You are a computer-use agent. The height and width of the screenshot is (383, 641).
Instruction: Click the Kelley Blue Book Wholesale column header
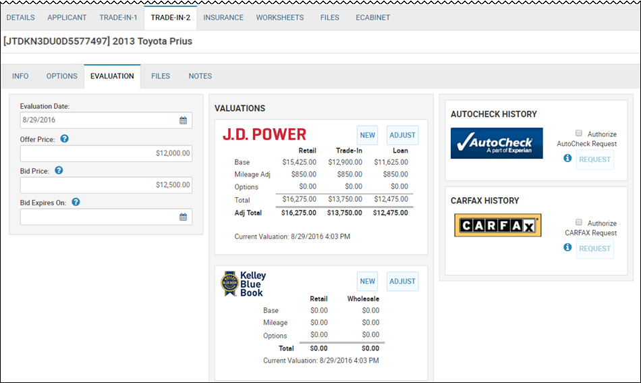pyautogui.click(x=364, y=299)
